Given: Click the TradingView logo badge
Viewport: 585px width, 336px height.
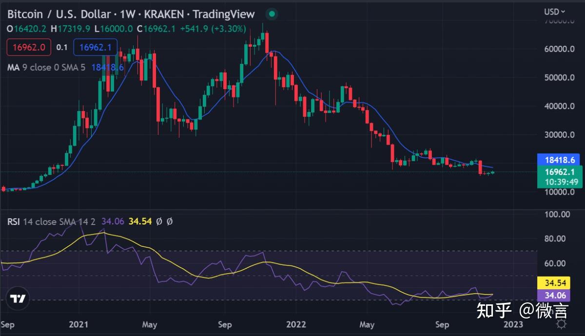Looking at the screenshot, I should coord(19,298).
